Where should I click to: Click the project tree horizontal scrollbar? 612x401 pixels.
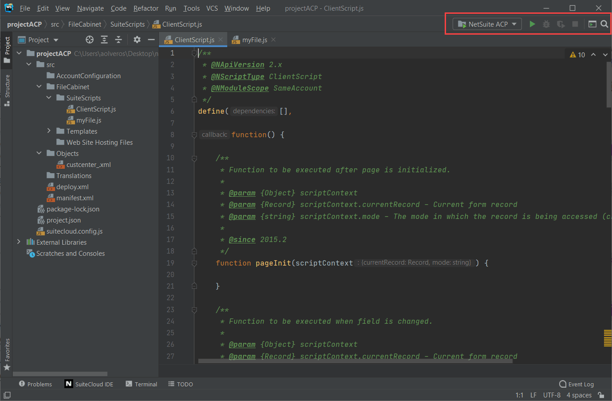click(x=60, y=374)
